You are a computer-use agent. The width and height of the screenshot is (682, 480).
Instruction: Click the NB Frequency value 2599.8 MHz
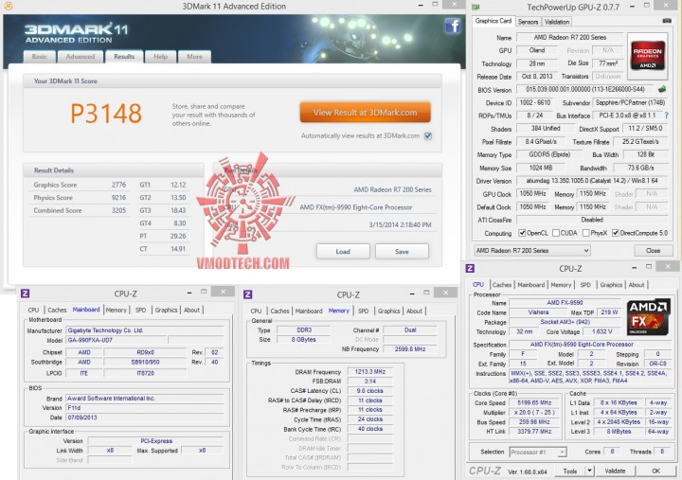[x=410, y=349]
